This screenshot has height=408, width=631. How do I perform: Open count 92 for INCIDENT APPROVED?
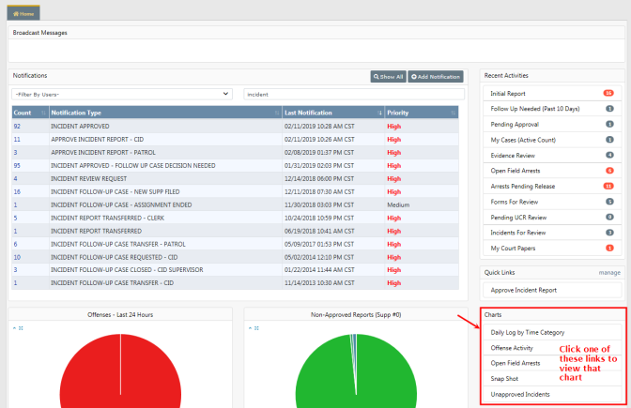[x=17, y=126]
